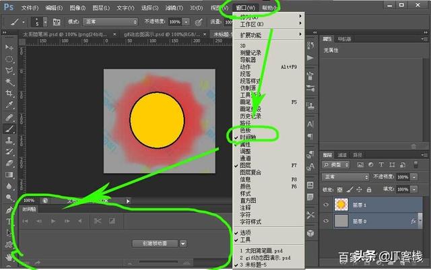Select the Gradient tool

(9, 174)
